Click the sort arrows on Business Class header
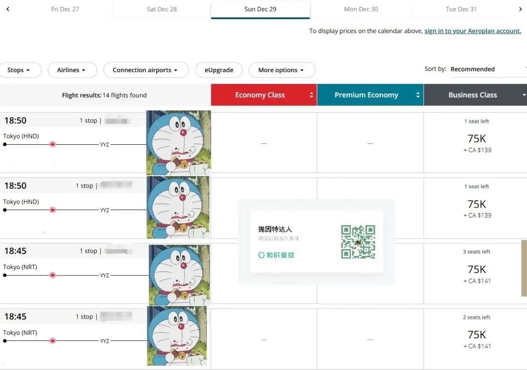 [524, 95]
